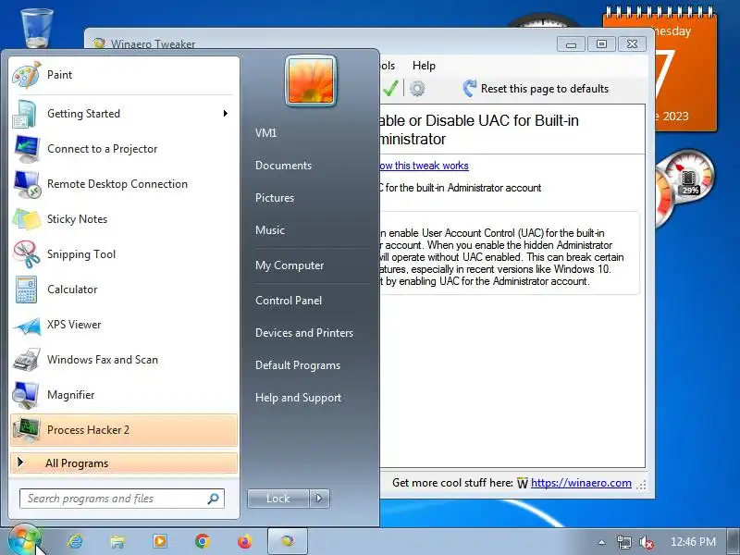Launch Windows Fax and Scan
This screenshot has height=555, width=740.
pyautogui.click(x=124, y=360)
